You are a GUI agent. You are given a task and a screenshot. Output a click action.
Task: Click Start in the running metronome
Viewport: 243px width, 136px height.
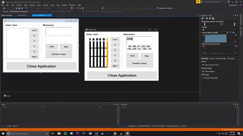pyautogui.click(x=133, y=56)
